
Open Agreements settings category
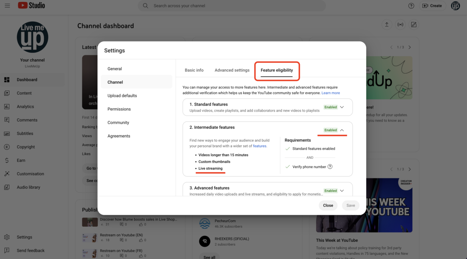[136, 136]
